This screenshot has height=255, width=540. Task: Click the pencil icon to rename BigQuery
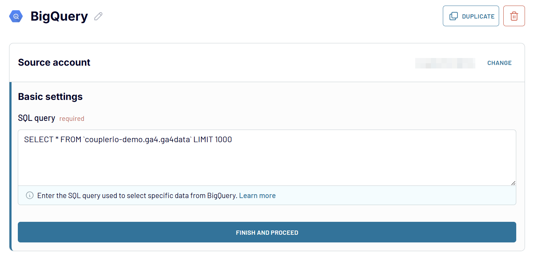click(x=98, y=16)
